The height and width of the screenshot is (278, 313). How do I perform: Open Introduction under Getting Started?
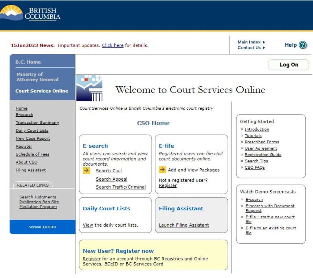[x=257, y=130]
